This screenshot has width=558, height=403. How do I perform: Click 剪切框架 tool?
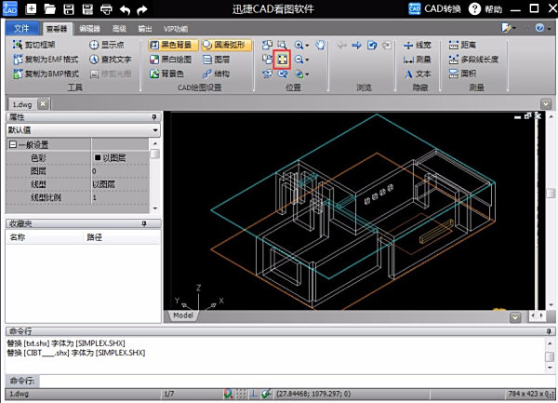point(33,45)
